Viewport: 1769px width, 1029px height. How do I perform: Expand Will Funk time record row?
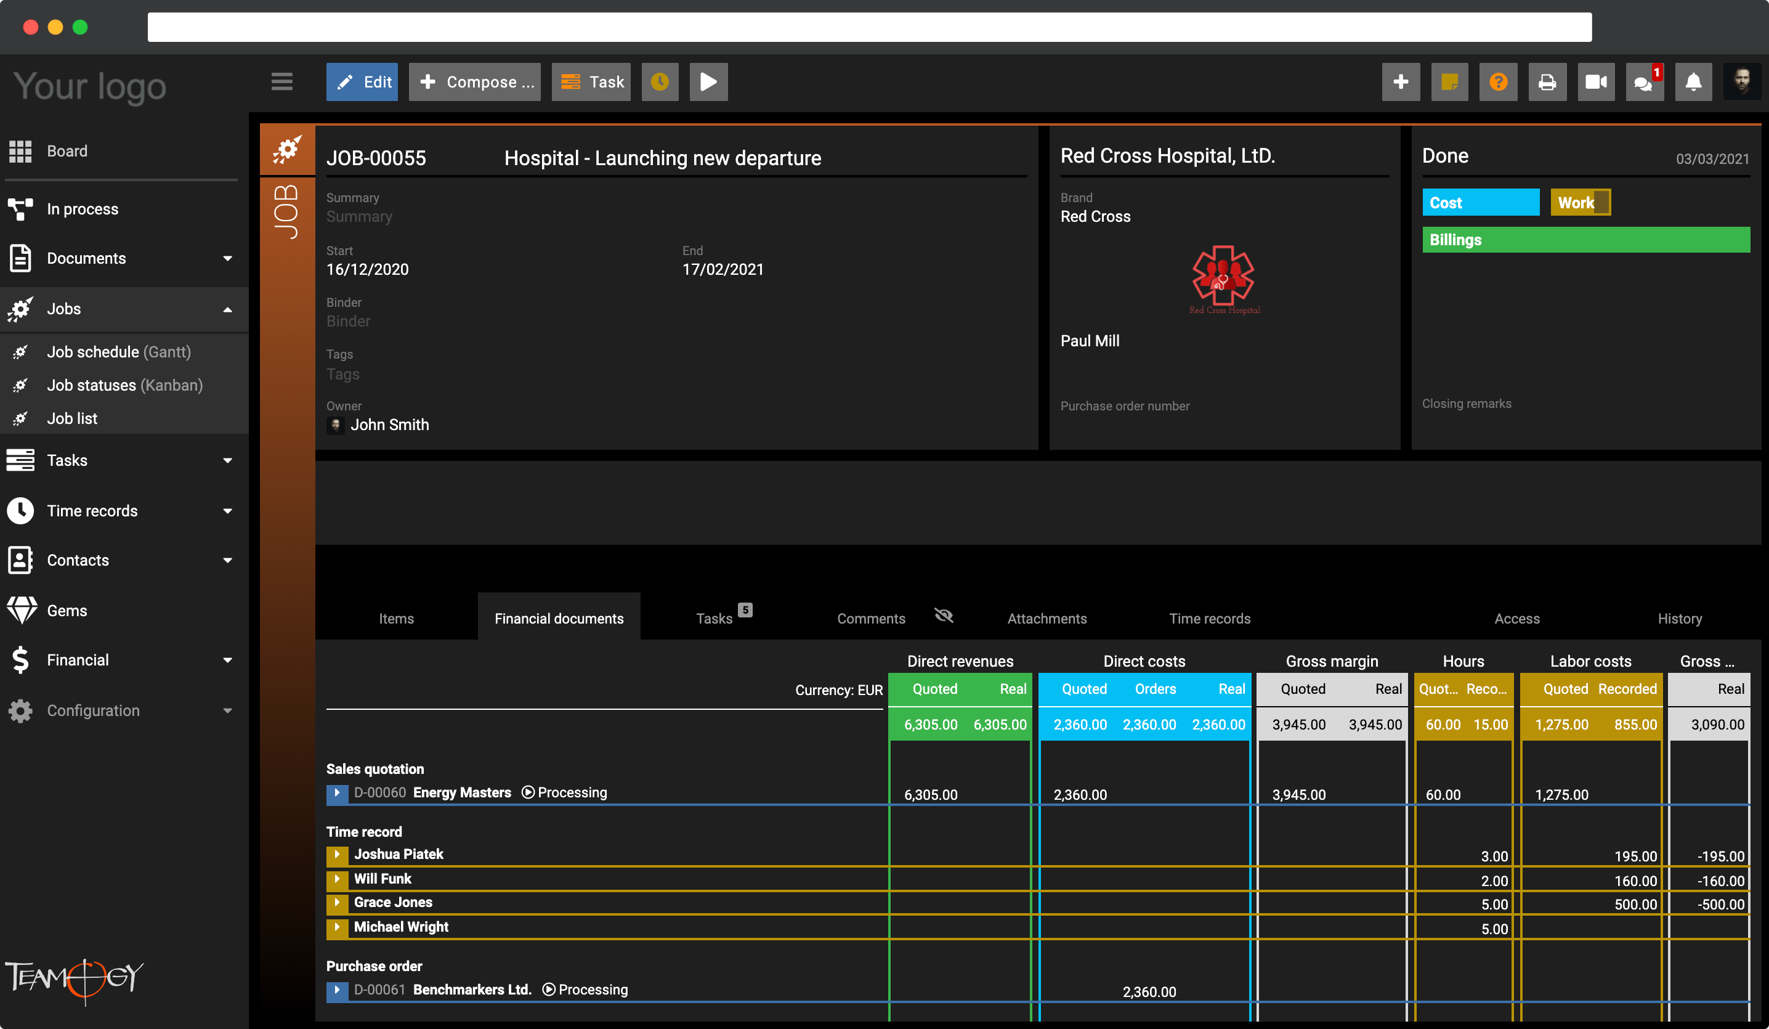point(337,879)
